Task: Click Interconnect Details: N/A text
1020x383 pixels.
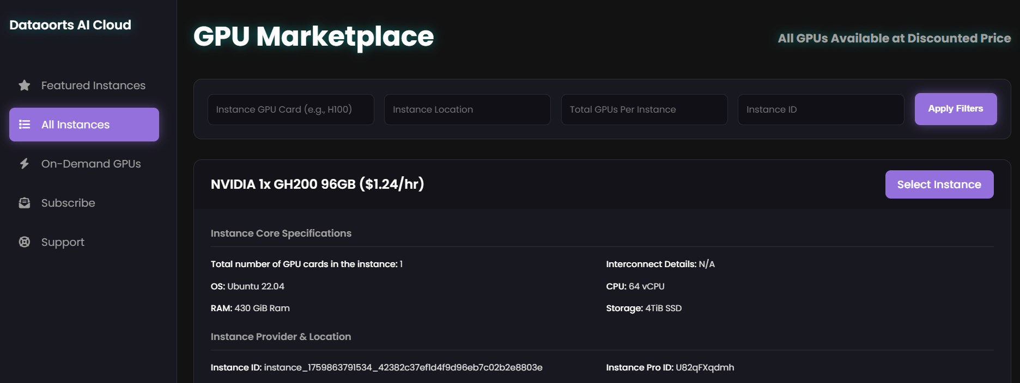Action: (660, 264)
